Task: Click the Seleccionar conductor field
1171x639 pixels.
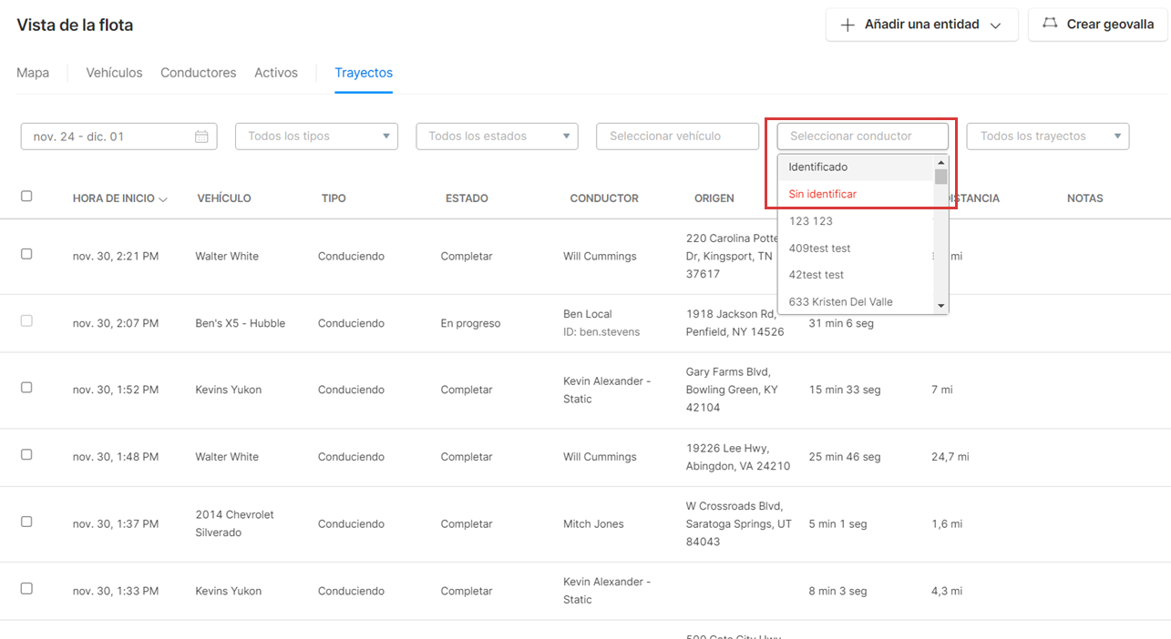Action: (862, 137)
